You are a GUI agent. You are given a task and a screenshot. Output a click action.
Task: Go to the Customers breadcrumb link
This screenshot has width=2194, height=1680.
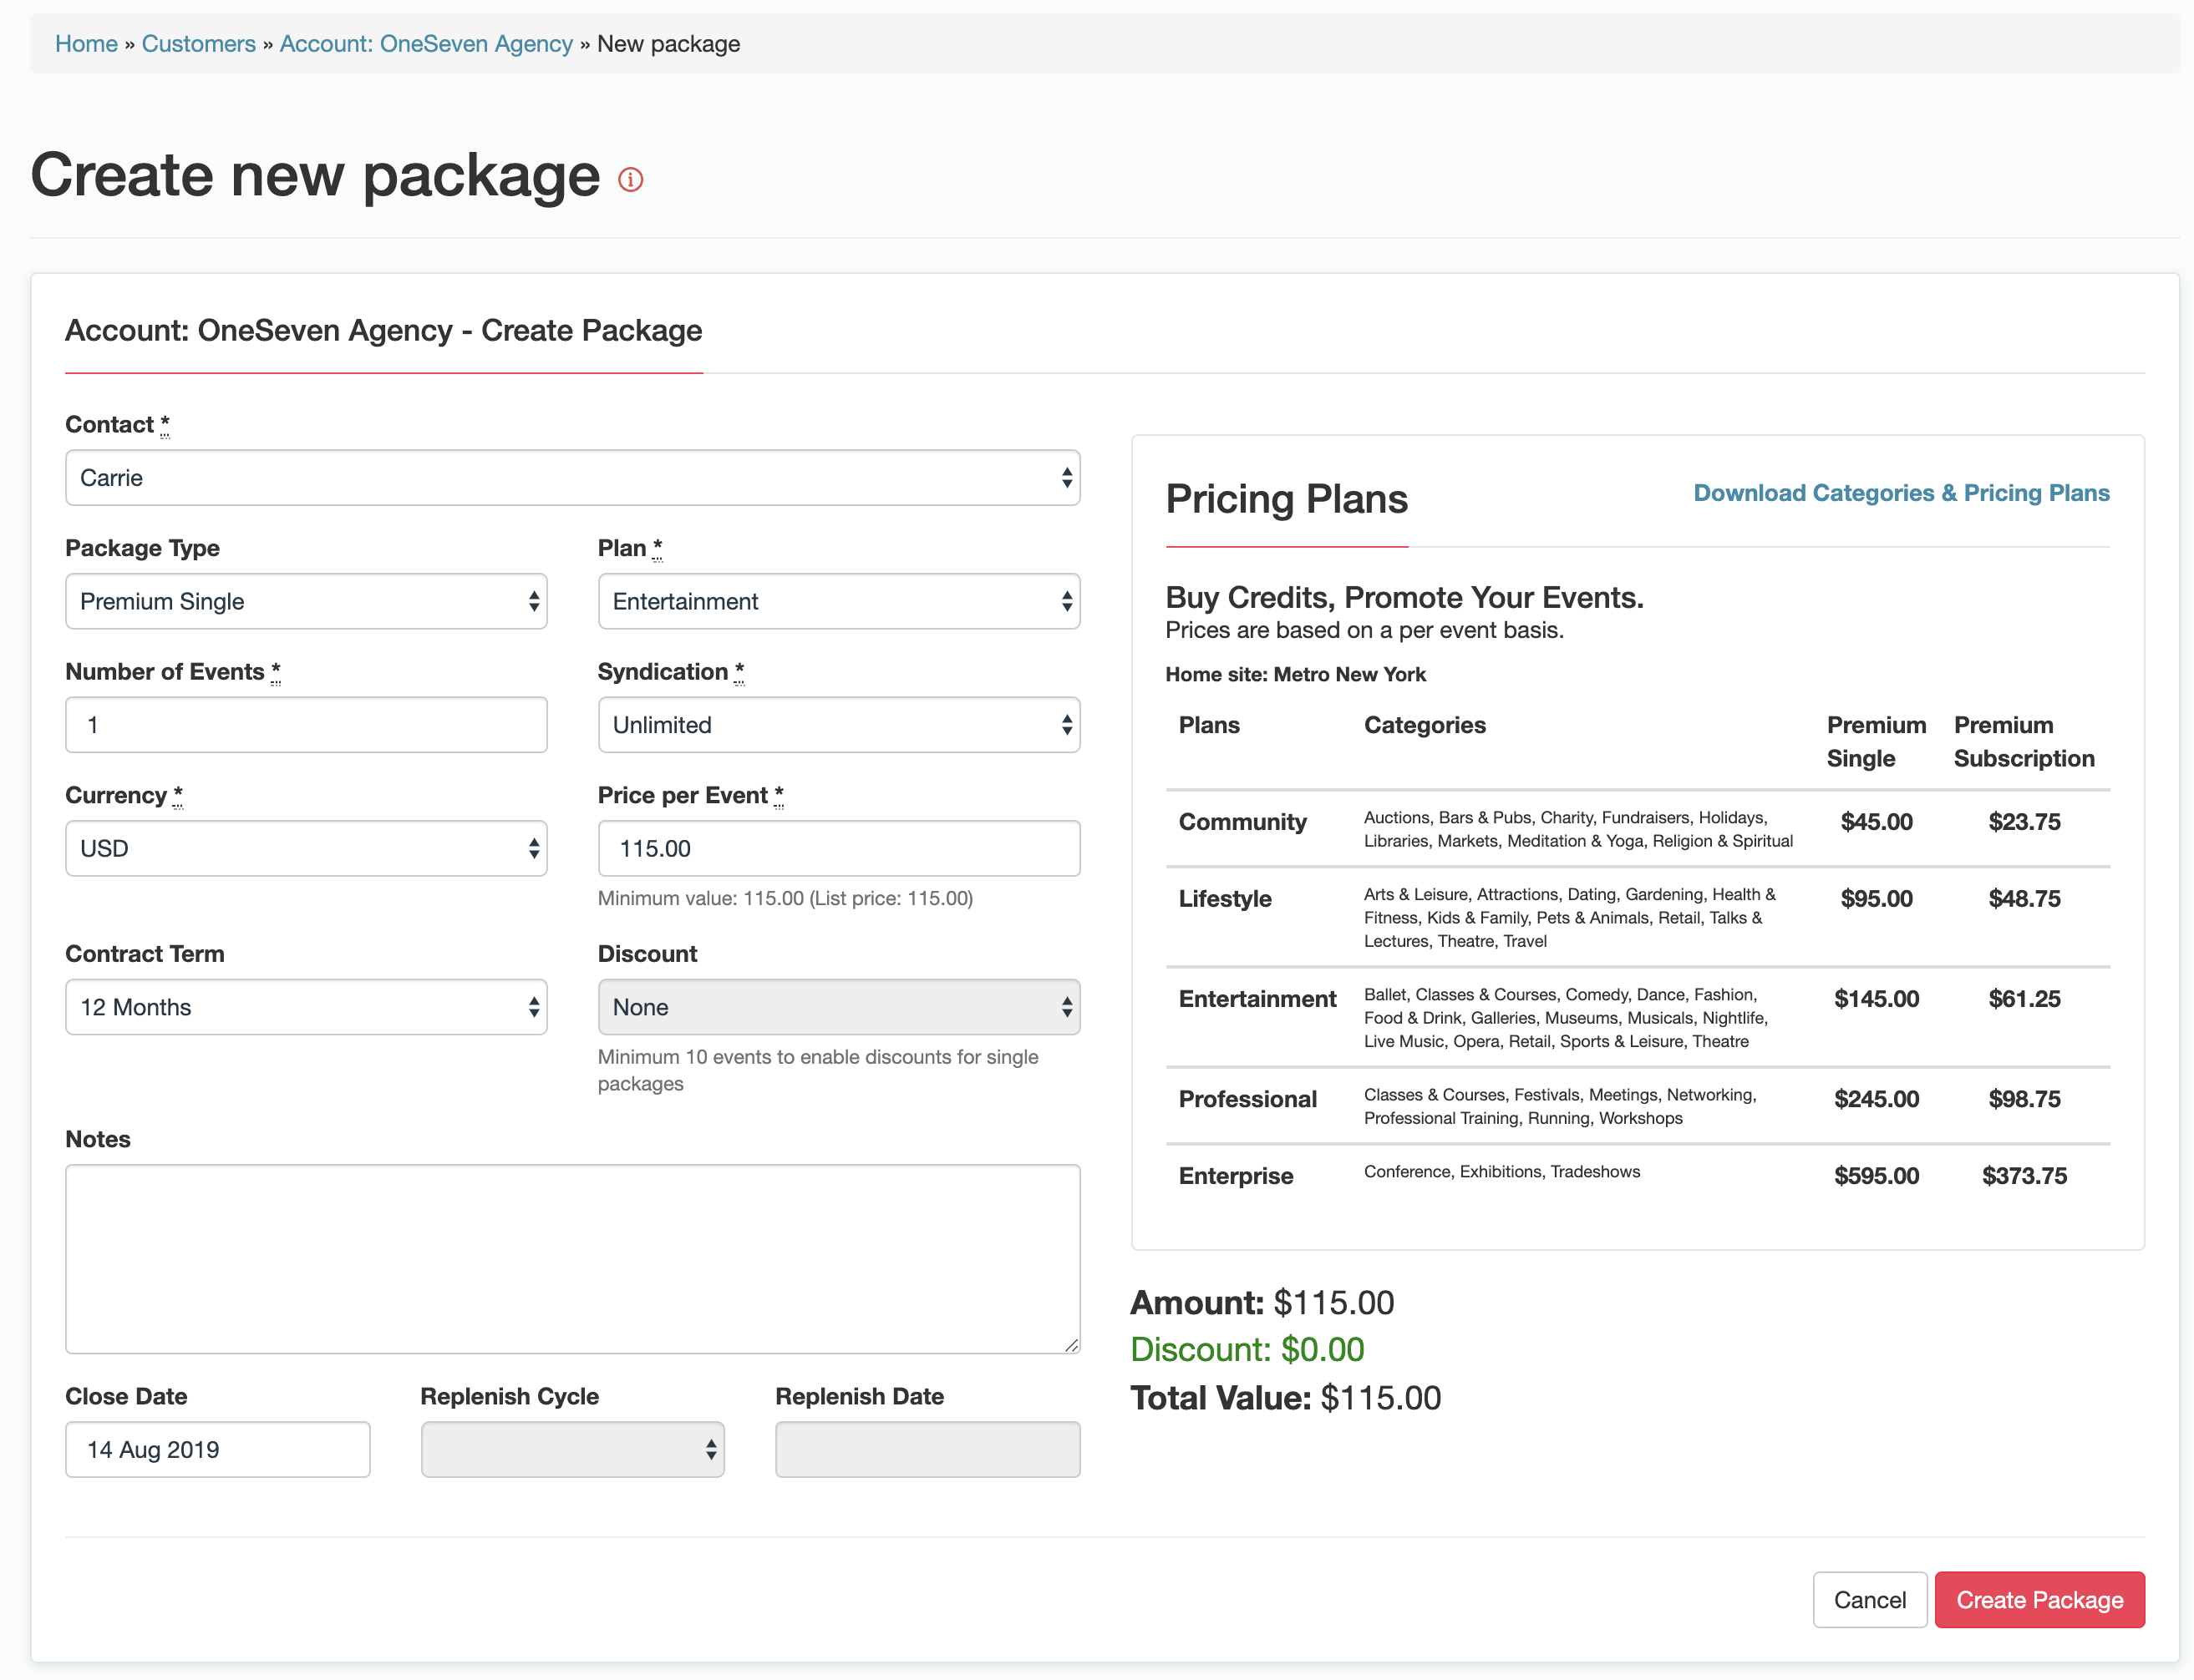[198, 44]
